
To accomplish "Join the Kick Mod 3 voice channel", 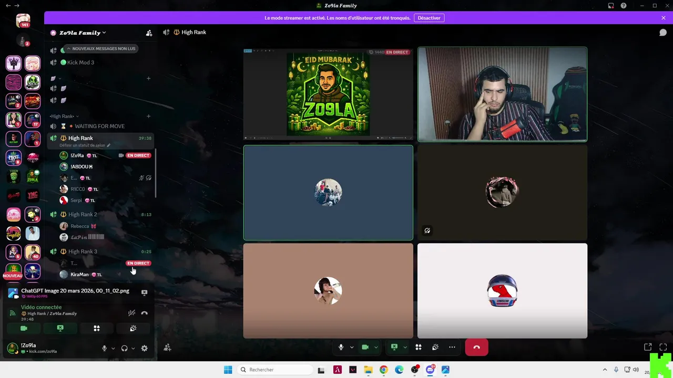I will (x=80, y=62).
